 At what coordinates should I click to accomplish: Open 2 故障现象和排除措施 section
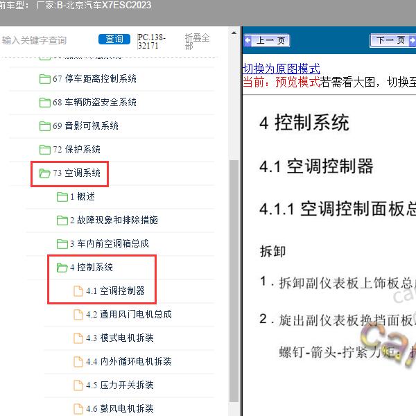[x=114, y=220]
